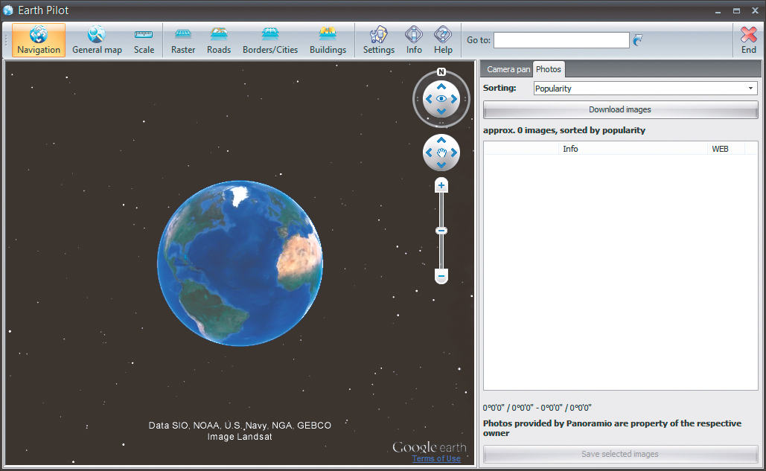Select the Navigation tool in toolbar

click(x=39, y=40)
